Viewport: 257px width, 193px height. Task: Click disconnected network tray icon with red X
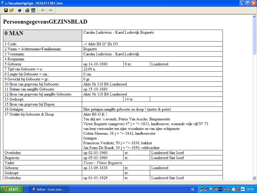(x=202, y=189)
